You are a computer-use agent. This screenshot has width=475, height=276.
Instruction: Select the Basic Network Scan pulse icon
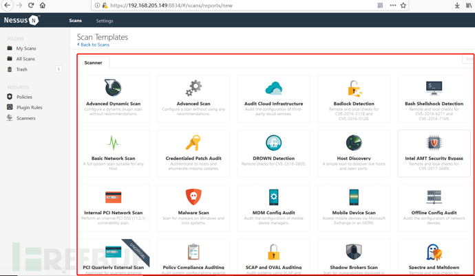tap(114, 143)
